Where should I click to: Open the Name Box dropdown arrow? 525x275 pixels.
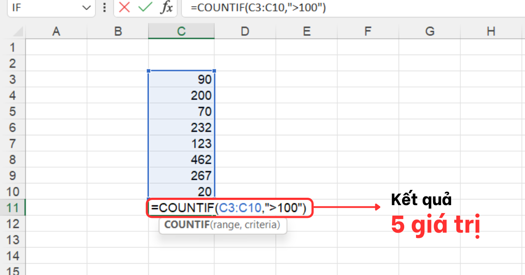(x=87, y=8)
